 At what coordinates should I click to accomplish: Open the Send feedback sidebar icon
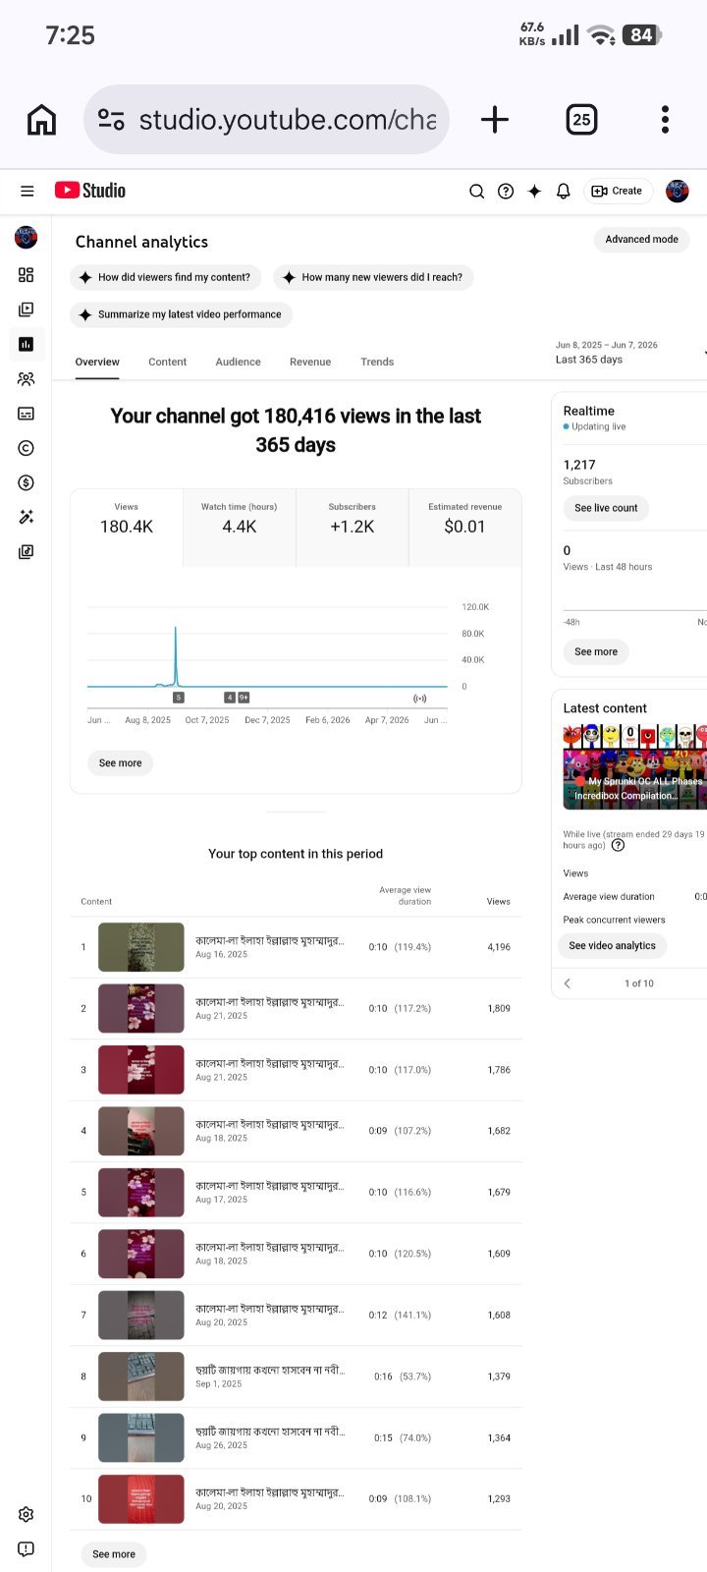point(27,1549)
